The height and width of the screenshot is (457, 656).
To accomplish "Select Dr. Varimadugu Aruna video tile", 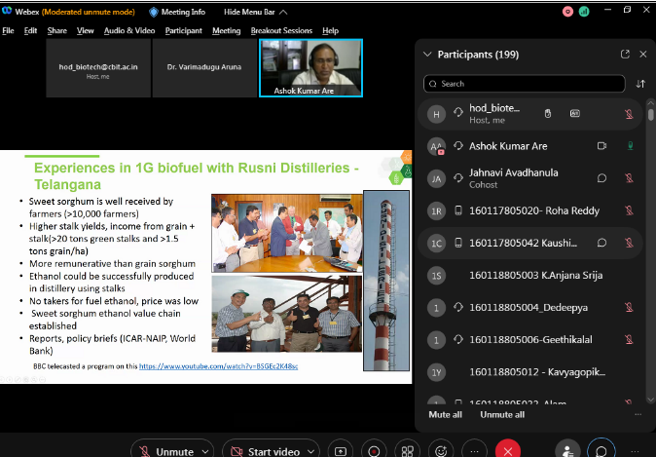I will click(x=204, y=68).
